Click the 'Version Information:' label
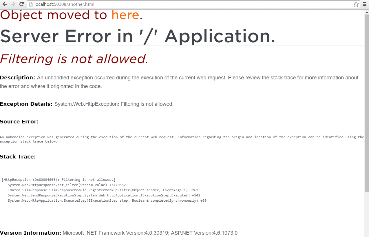Screen dimensions: 369x237 pos(31,233)
